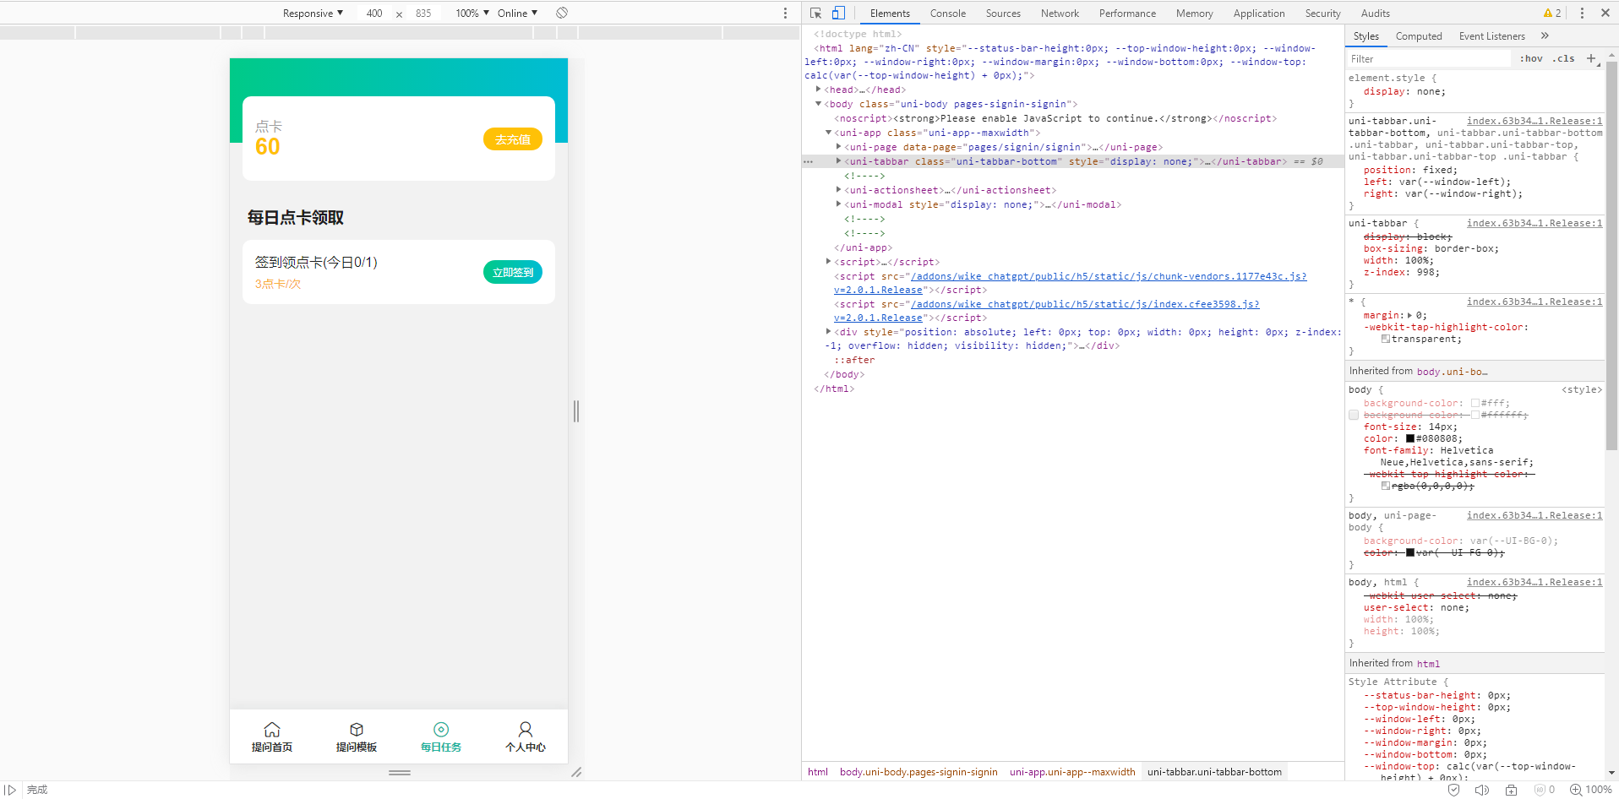Switch to the Computed styles tab
The width and height of the screenshot is (1619, 799).
(1419, 36)
